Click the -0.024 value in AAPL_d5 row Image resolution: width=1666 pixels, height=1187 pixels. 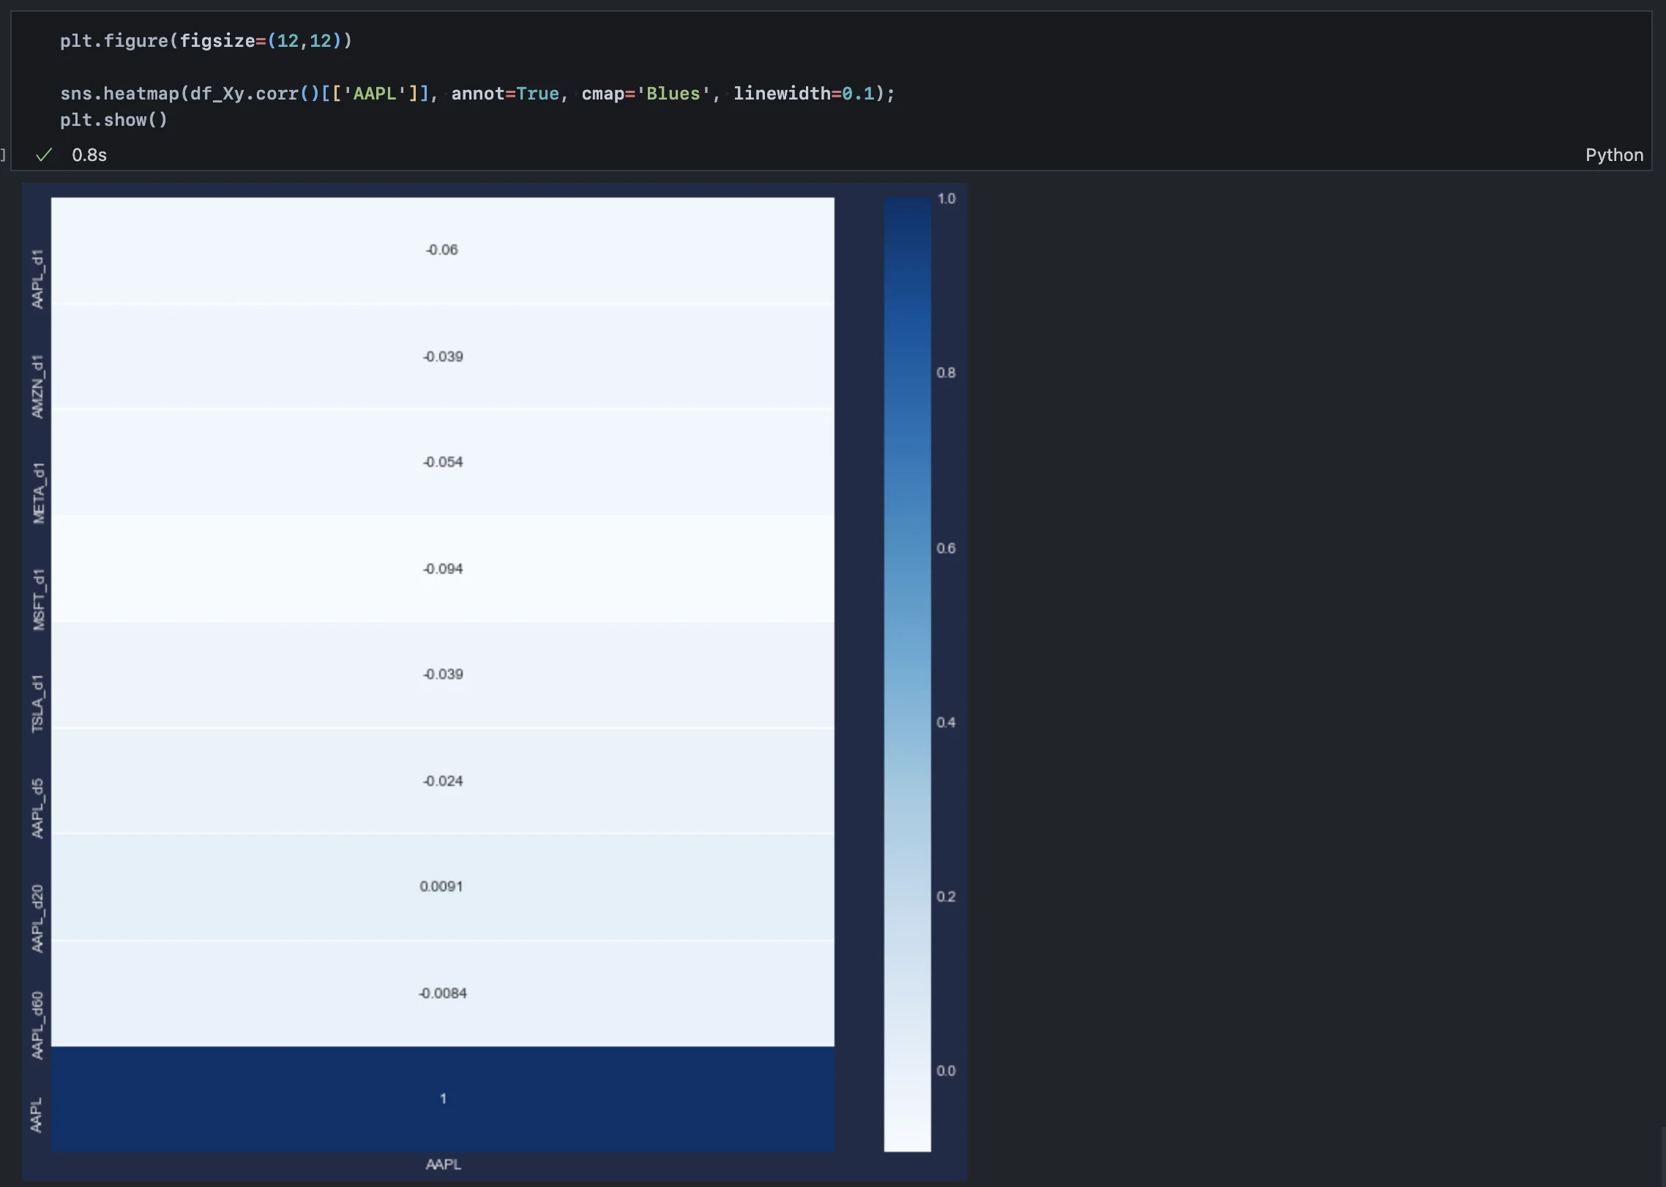click(442, 781)
